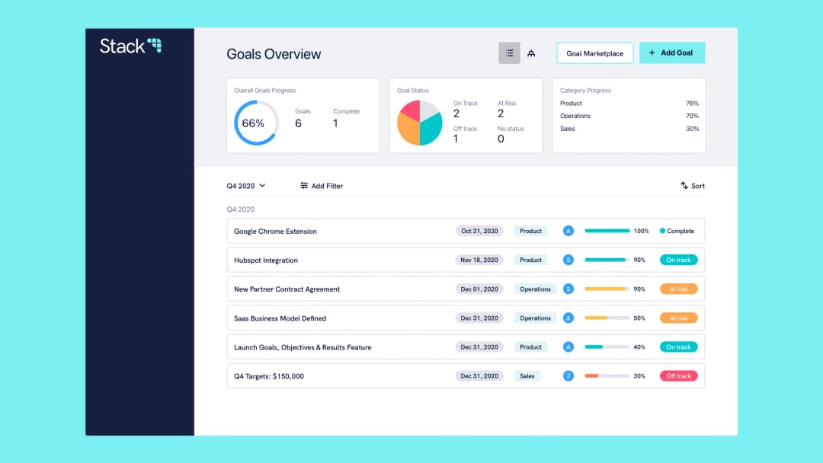823x463 pixels.
Task: Click progress bar of Saas Business Model Defined
Action: 607,318
